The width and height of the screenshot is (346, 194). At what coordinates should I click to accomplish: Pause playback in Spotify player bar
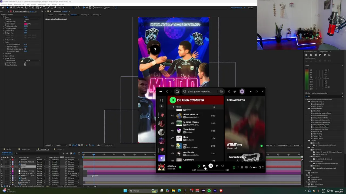tap(211, 166)
